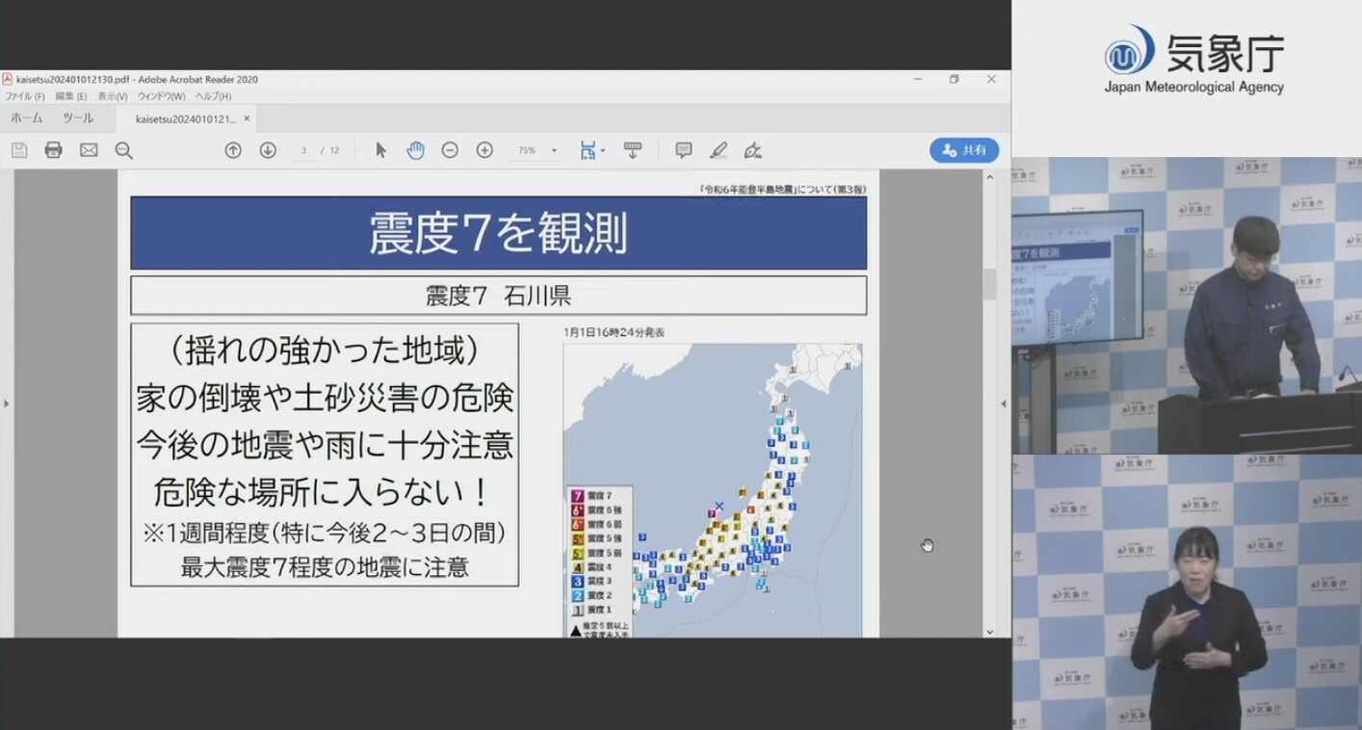Close the kaisetsu2024010121 document tab

[247, 118]
